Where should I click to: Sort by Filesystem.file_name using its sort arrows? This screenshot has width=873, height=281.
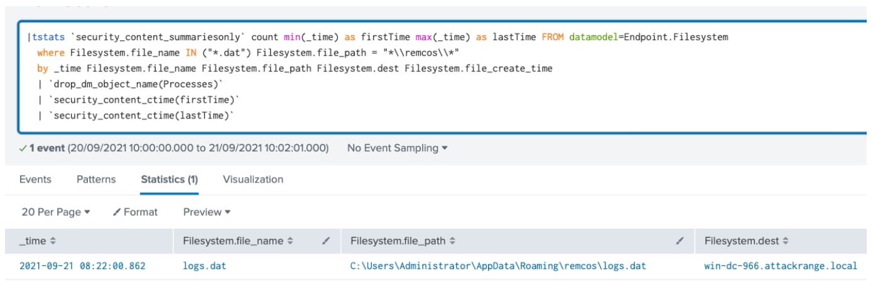[x=290, y=241]
